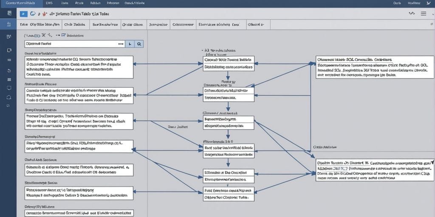
Task: Click the three-line list icon in left sidebar
Action: [9, 79]
